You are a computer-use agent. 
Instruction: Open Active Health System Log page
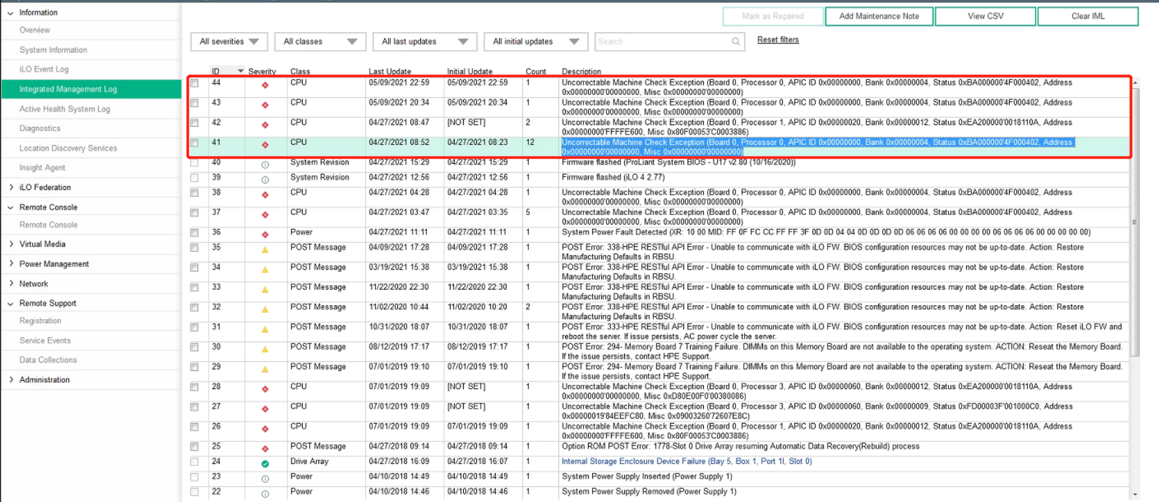pos(64,109)
